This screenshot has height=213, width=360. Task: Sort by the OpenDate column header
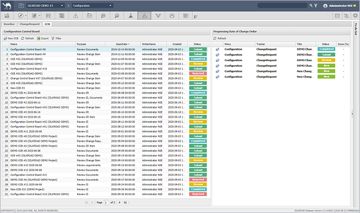coord(123,44)
